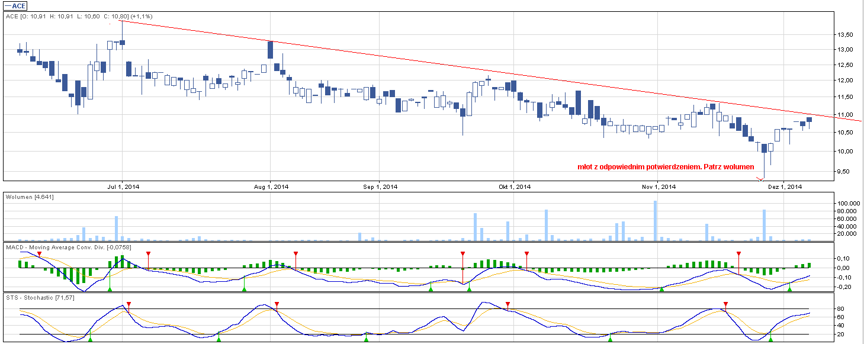Click rightmost green buy triangle in MACD panel
864x344 pixels.
[x=789, y=288]
